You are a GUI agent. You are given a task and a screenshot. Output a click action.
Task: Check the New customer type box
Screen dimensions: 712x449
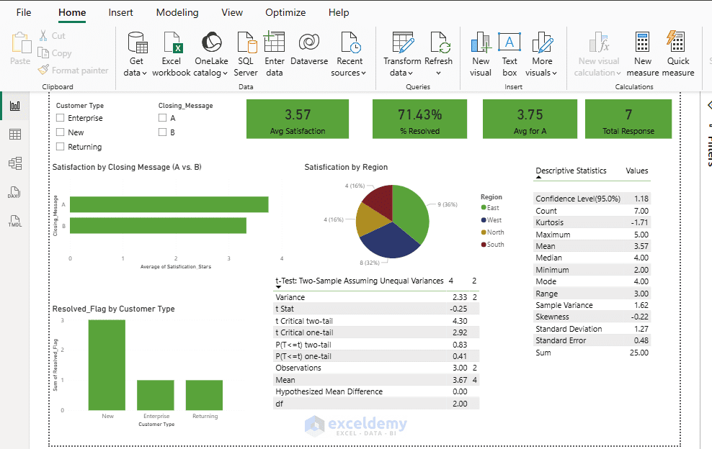[60, 132]
